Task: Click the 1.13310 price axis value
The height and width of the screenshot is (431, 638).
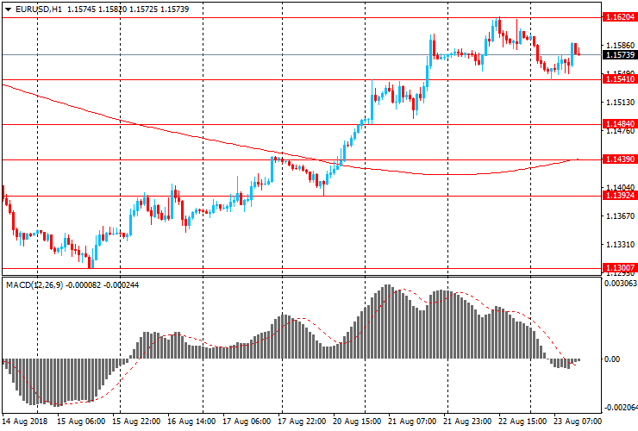Action: click(620, 245)
